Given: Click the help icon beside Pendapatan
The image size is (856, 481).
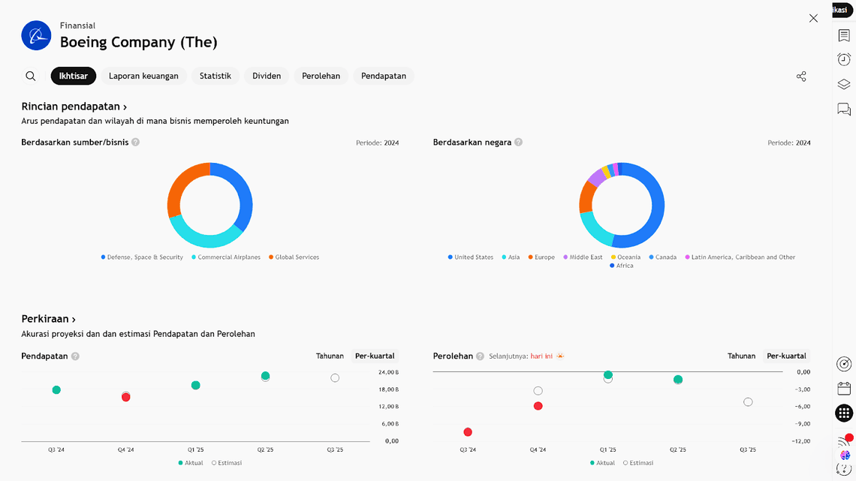Looking at the screenshot, I should pyautogui.click(x=75, y=356).
